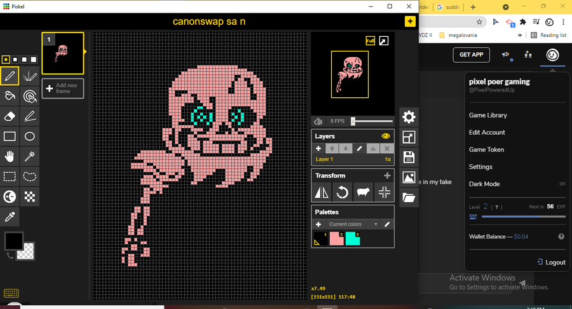Select the second pen size
Viewport: 572px width, 309px height.
(x=15, y=60)
